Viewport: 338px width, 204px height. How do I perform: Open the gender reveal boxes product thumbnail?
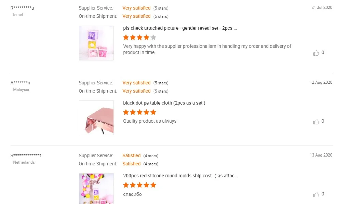pyautogui.click(x=96, y=43)
